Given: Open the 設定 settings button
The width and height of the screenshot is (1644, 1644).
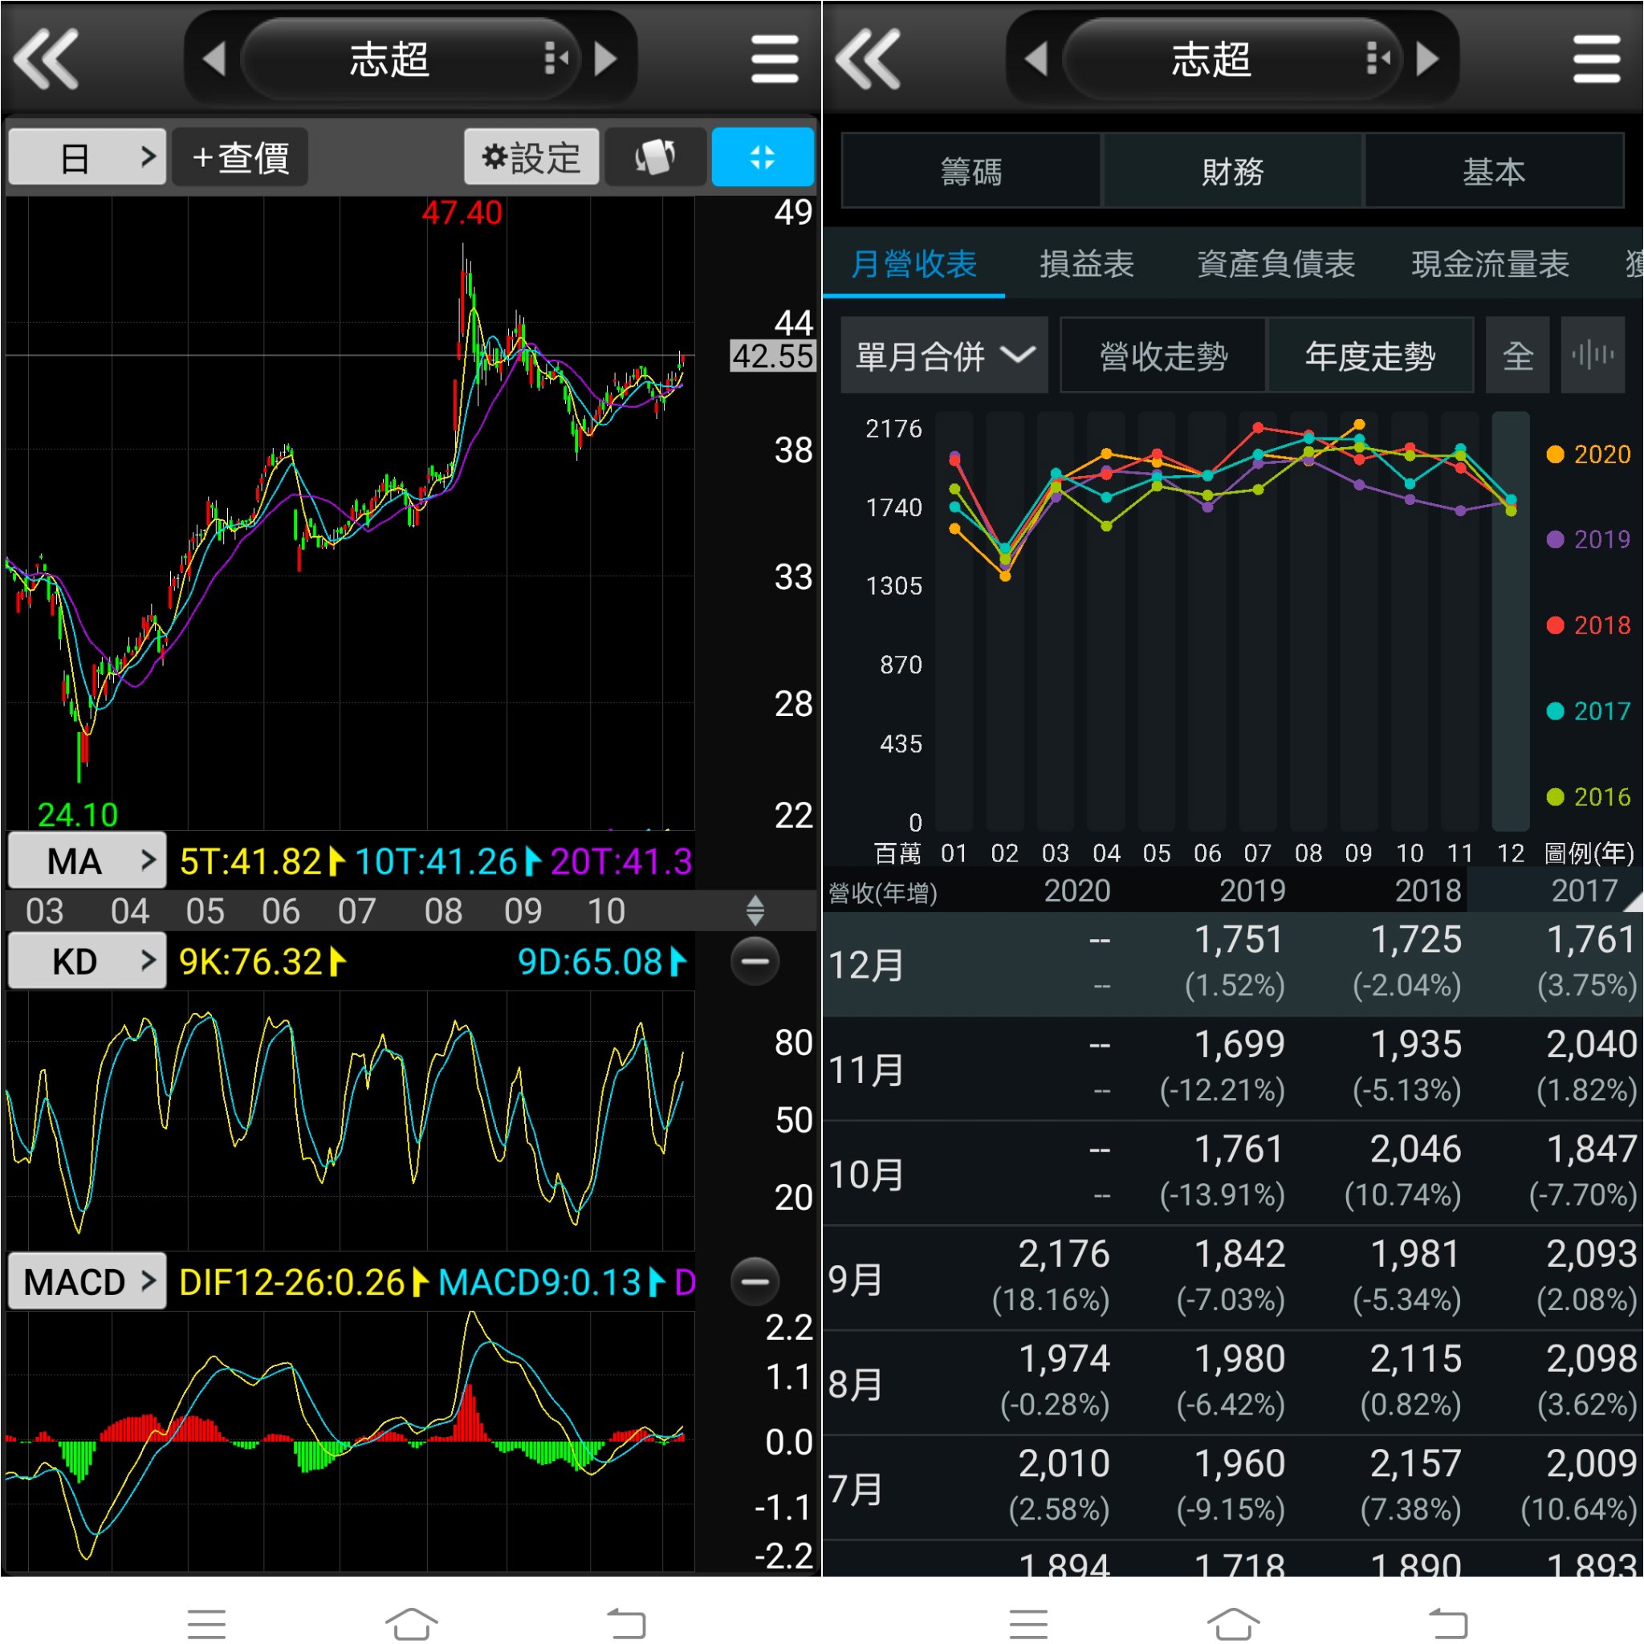Looking at the screenshot, I should tap(531, 157).
